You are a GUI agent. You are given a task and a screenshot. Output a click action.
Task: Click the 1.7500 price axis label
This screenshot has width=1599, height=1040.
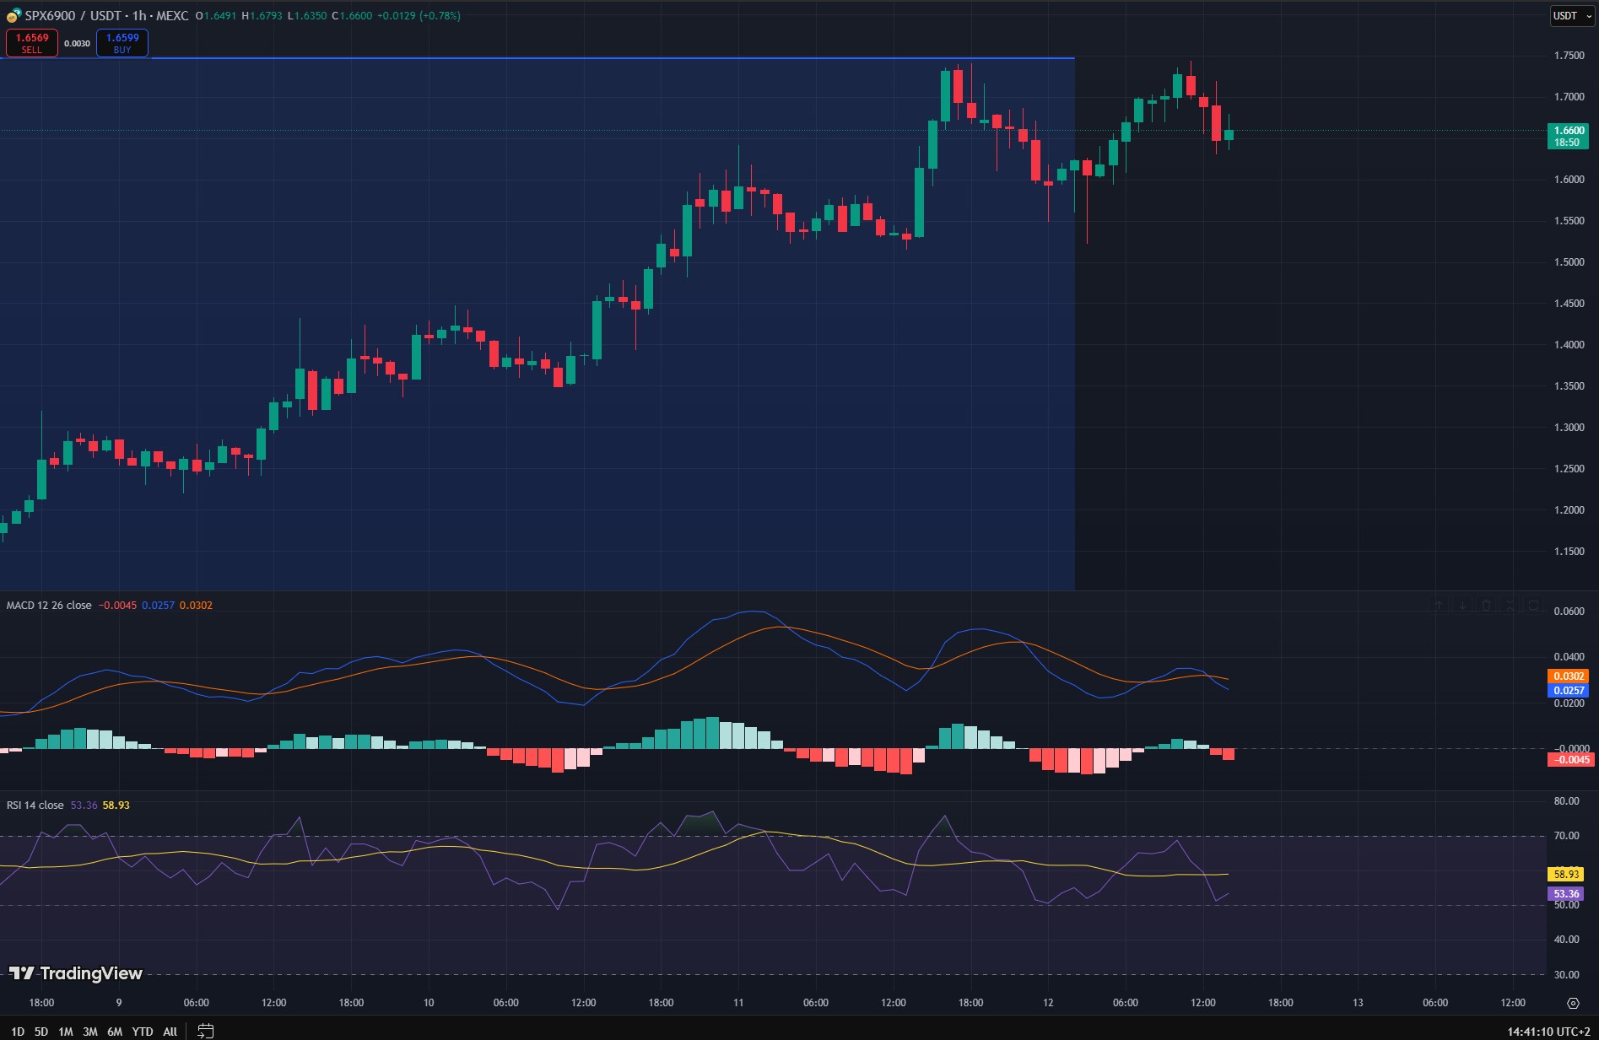pyautogui.click(x=1569, y=56)
